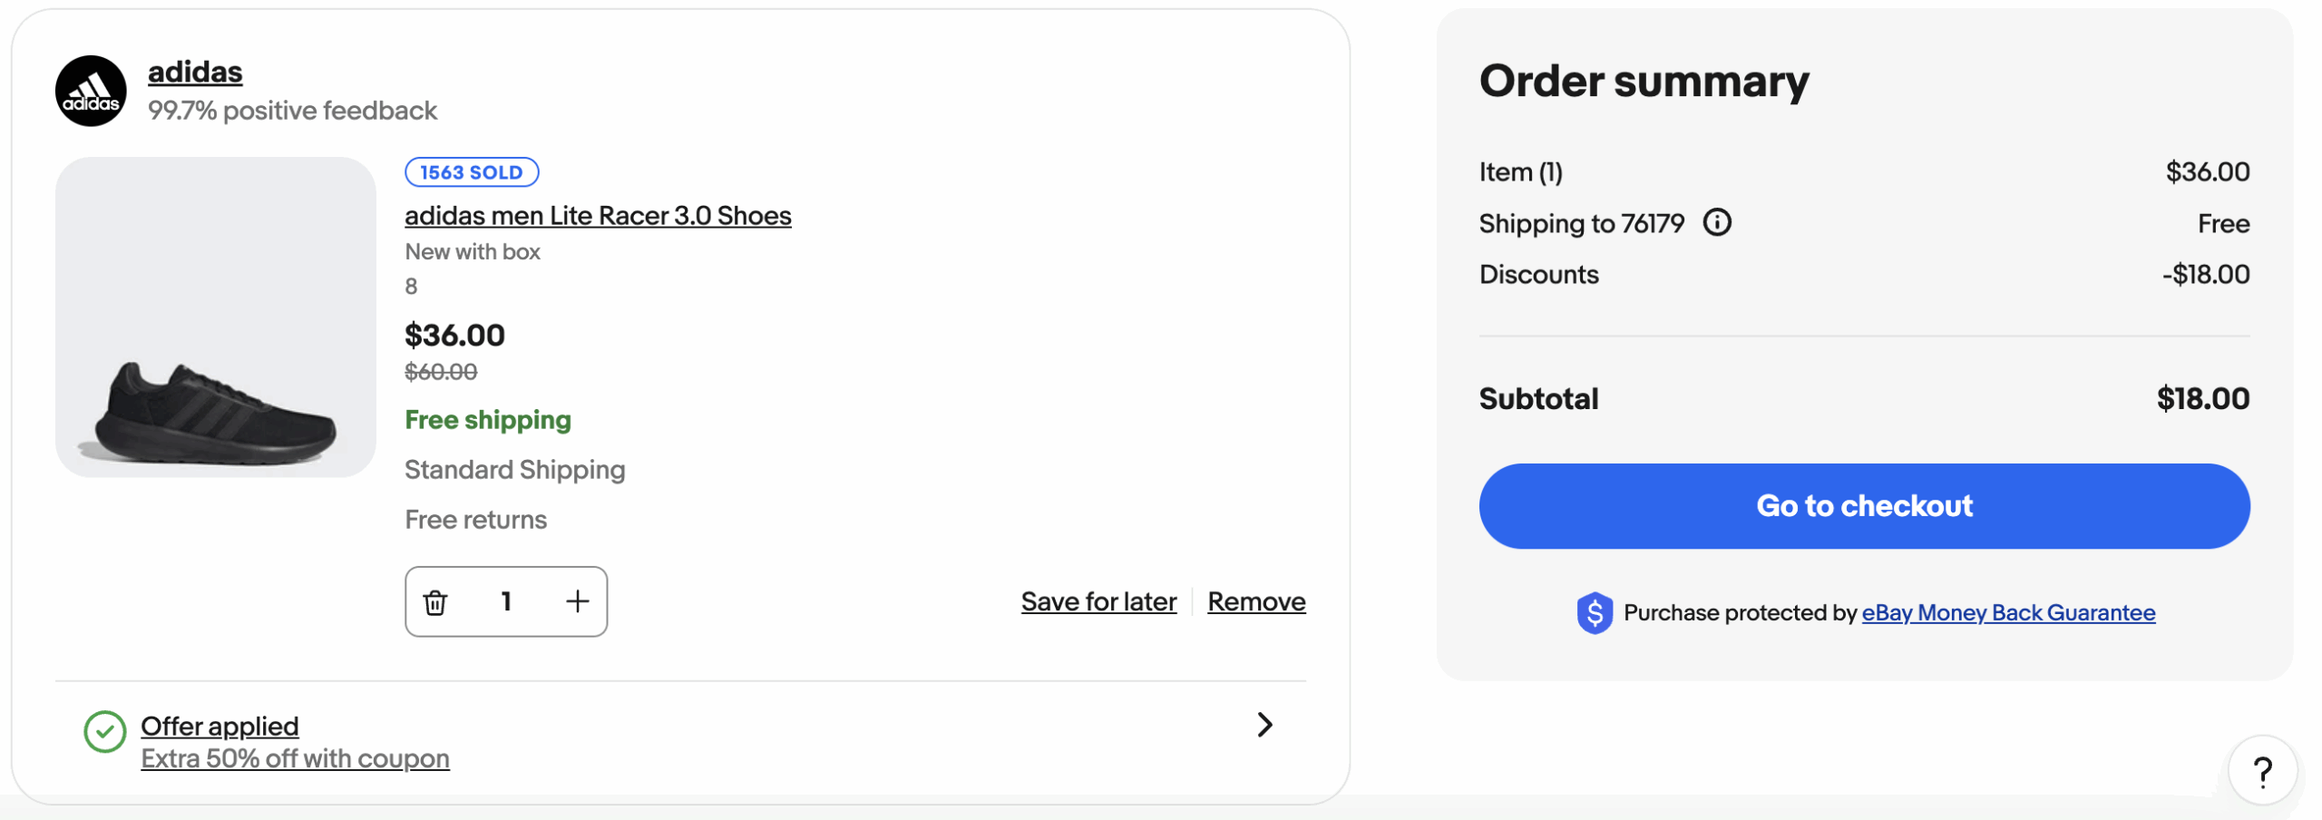2322x820 pixels.
Task: Click the green Offer applied checkmark
Action: (105, 732)
